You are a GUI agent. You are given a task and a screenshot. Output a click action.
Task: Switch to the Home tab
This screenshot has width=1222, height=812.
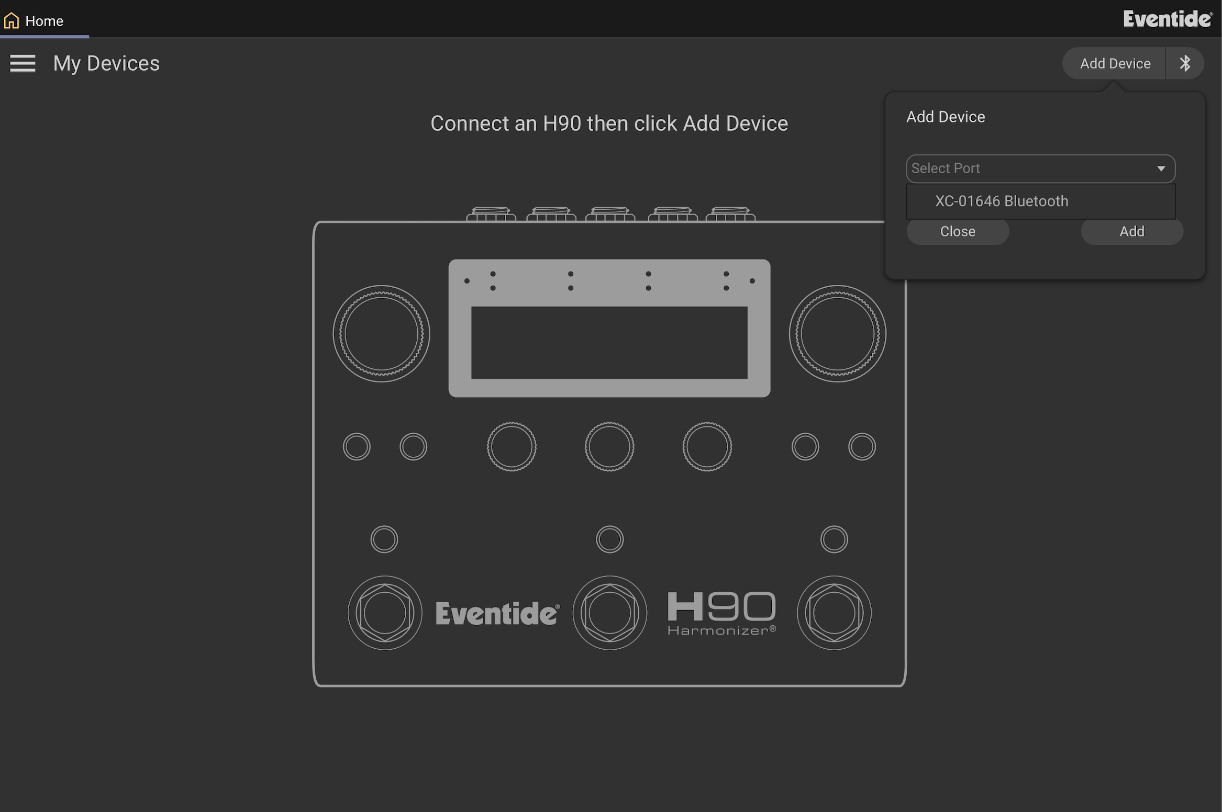[x=44, y=20]
